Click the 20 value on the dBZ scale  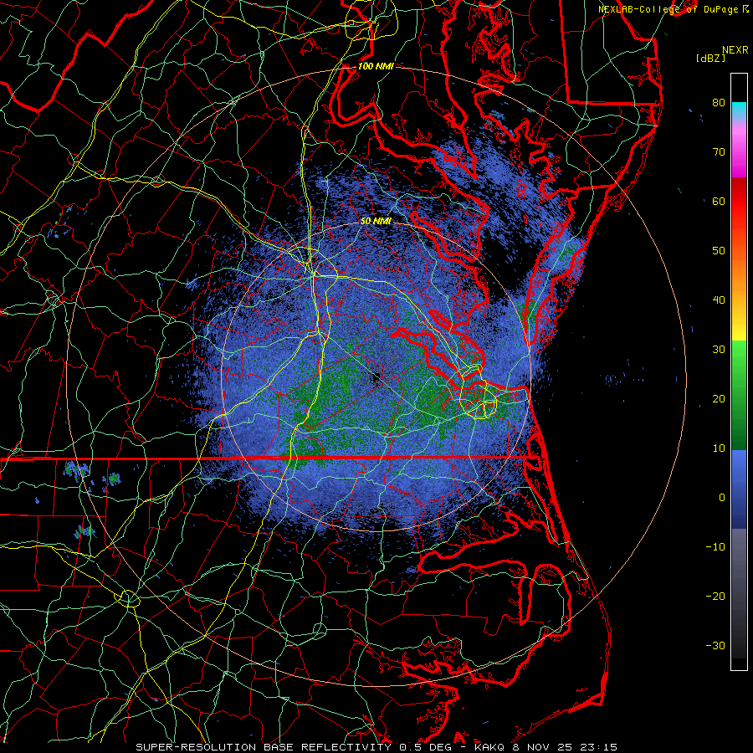[719, 398]
